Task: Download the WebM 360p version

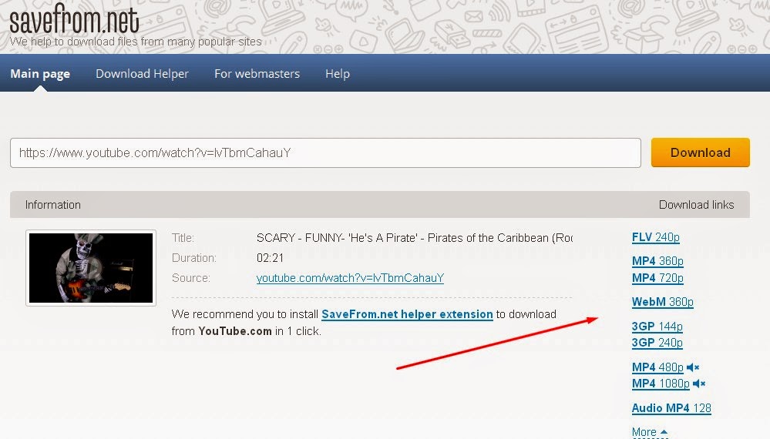Action: tap(662, 302)
